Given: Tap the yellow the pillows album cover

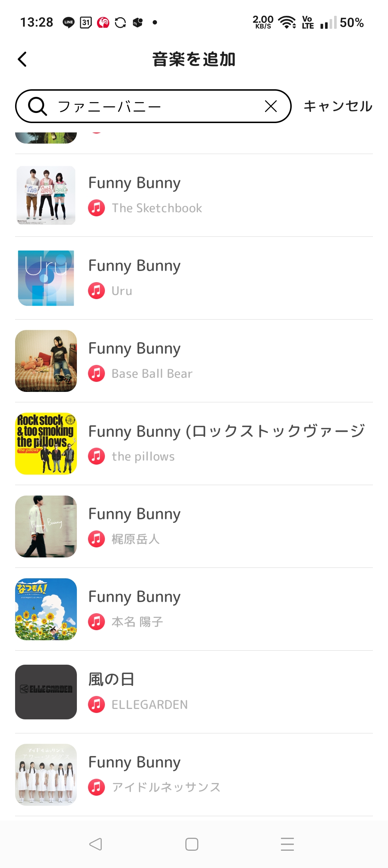Looking at the screenshot, I should point(46,444).
